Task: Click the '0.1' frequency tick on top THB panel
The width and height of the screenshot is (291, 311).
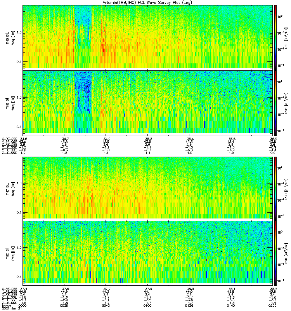Action: 19,62
